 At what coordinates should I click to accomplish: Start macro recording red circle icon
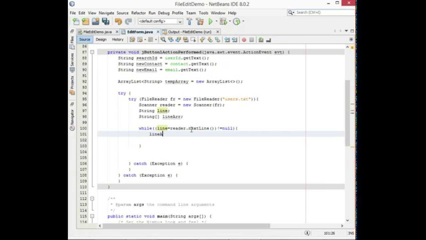[x=244, y=40]
